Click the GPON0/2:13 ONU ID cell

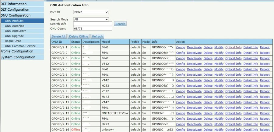(x=60, y=113)
